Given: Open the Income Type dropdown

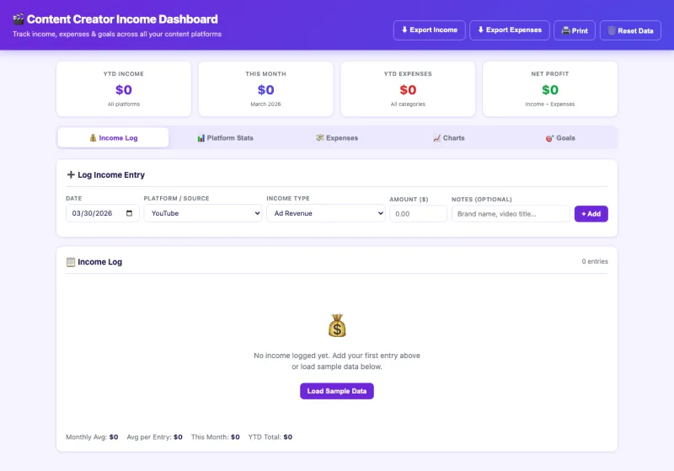Looking at the screenshot, I should (x=325, y=214).
